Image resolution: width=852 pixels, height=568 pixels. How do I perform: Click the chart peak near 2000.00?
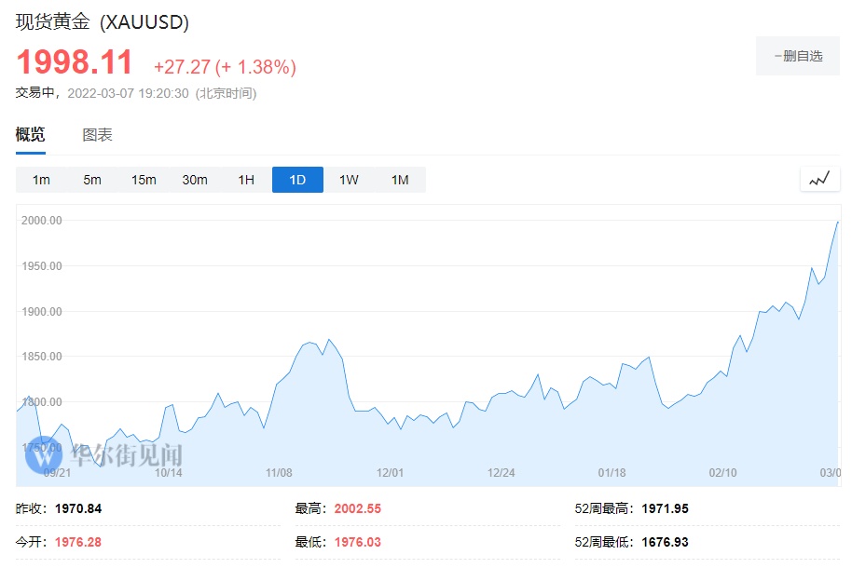[x=836, y=223]
